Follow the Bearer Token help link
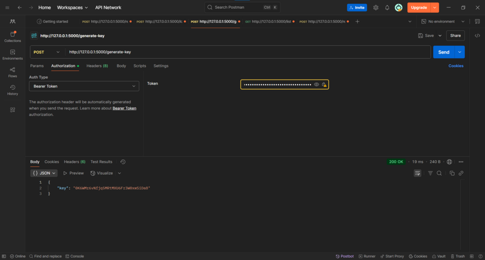This screenshot has width=485, height=260. (125, 108)
